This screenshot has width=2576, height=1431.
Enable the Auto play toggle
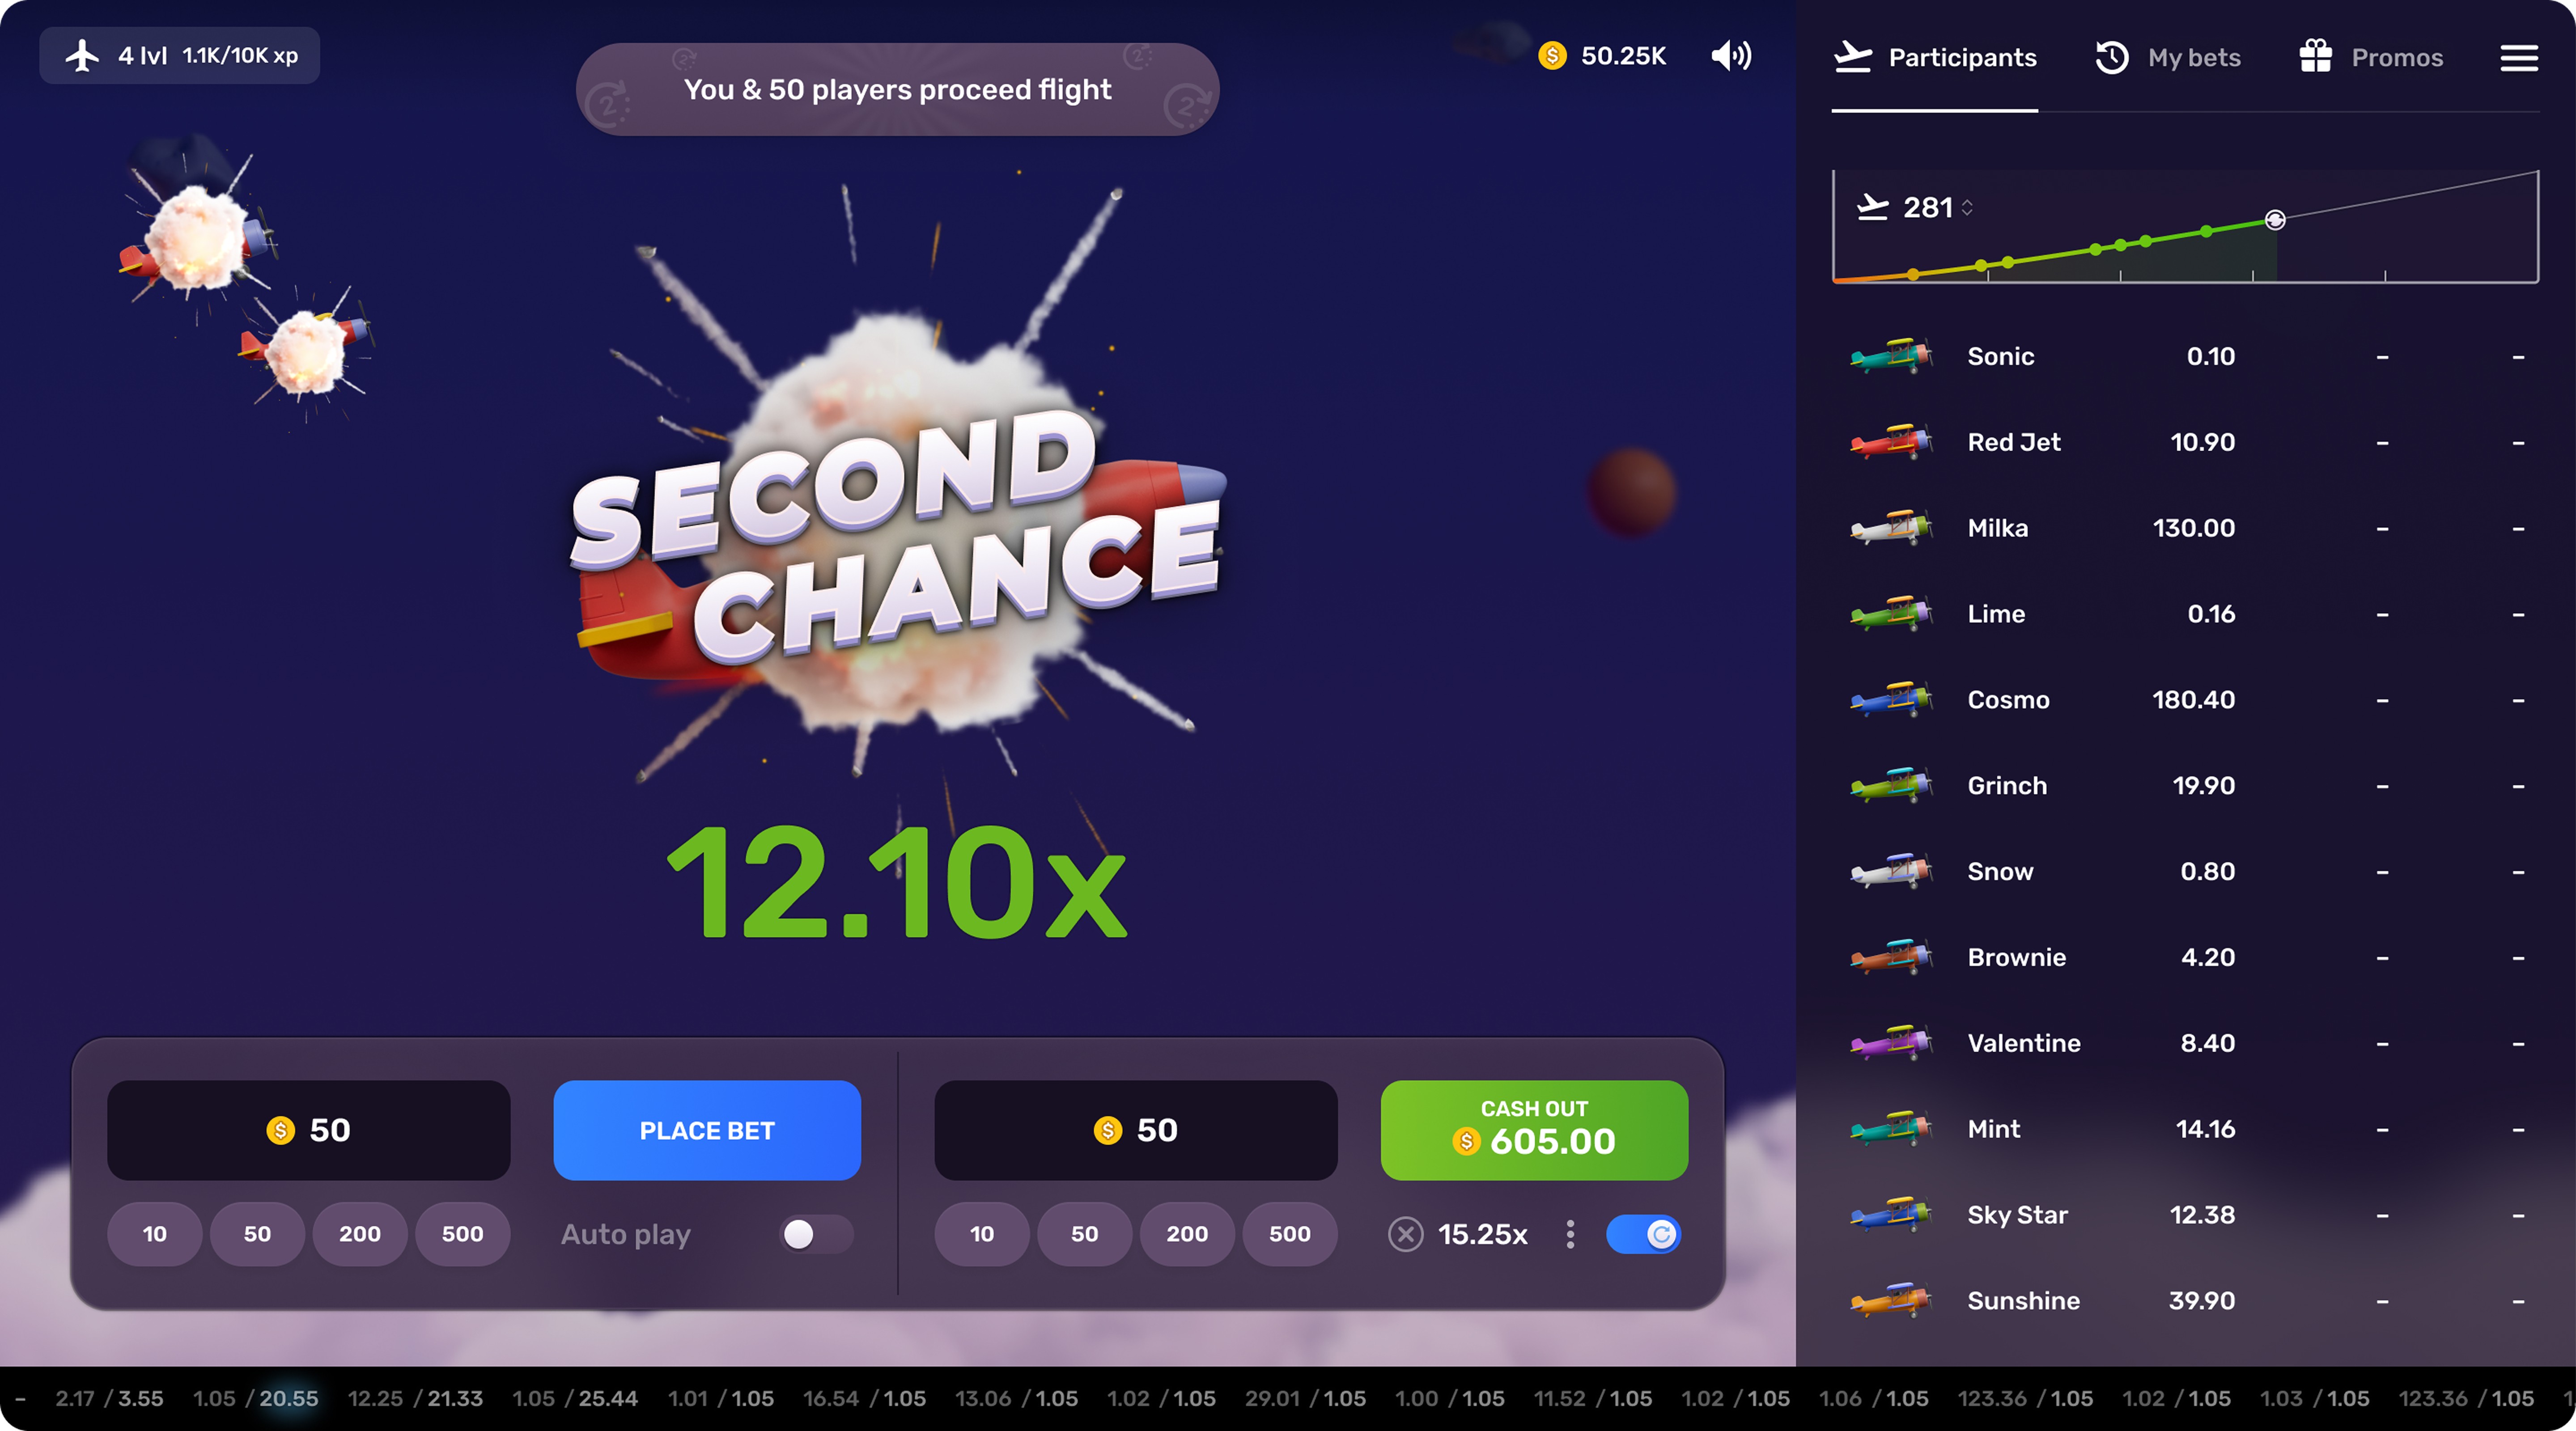(815, 1234)
